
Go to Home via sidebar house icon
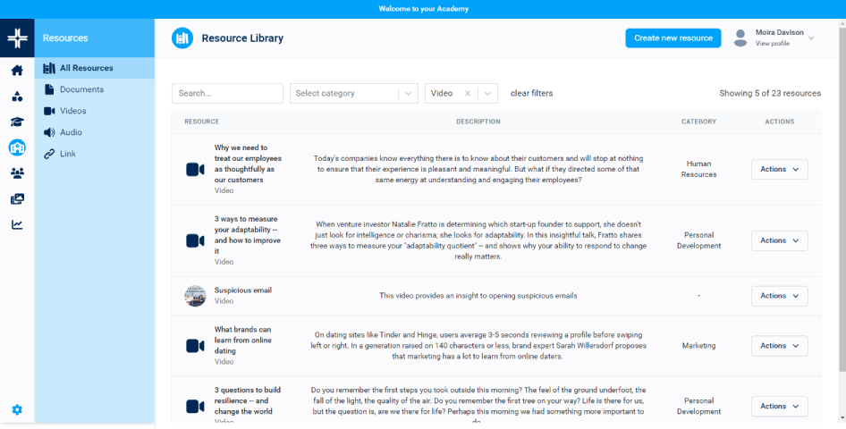coord(17,71)
